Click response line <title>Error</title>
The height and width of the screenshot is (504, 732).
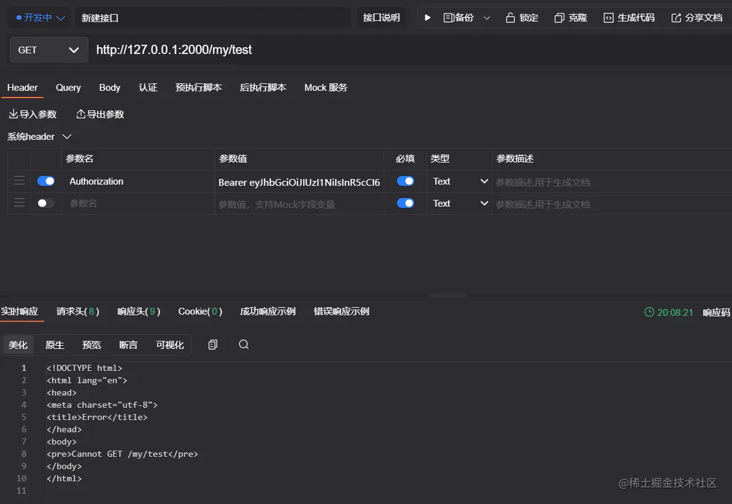pyautogui.click(x=97, y=417)
